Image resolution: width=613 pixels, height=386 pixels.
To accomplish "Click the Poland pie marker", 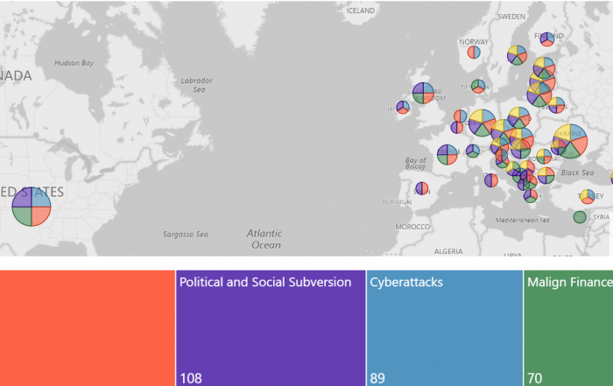I will [519, 117].
